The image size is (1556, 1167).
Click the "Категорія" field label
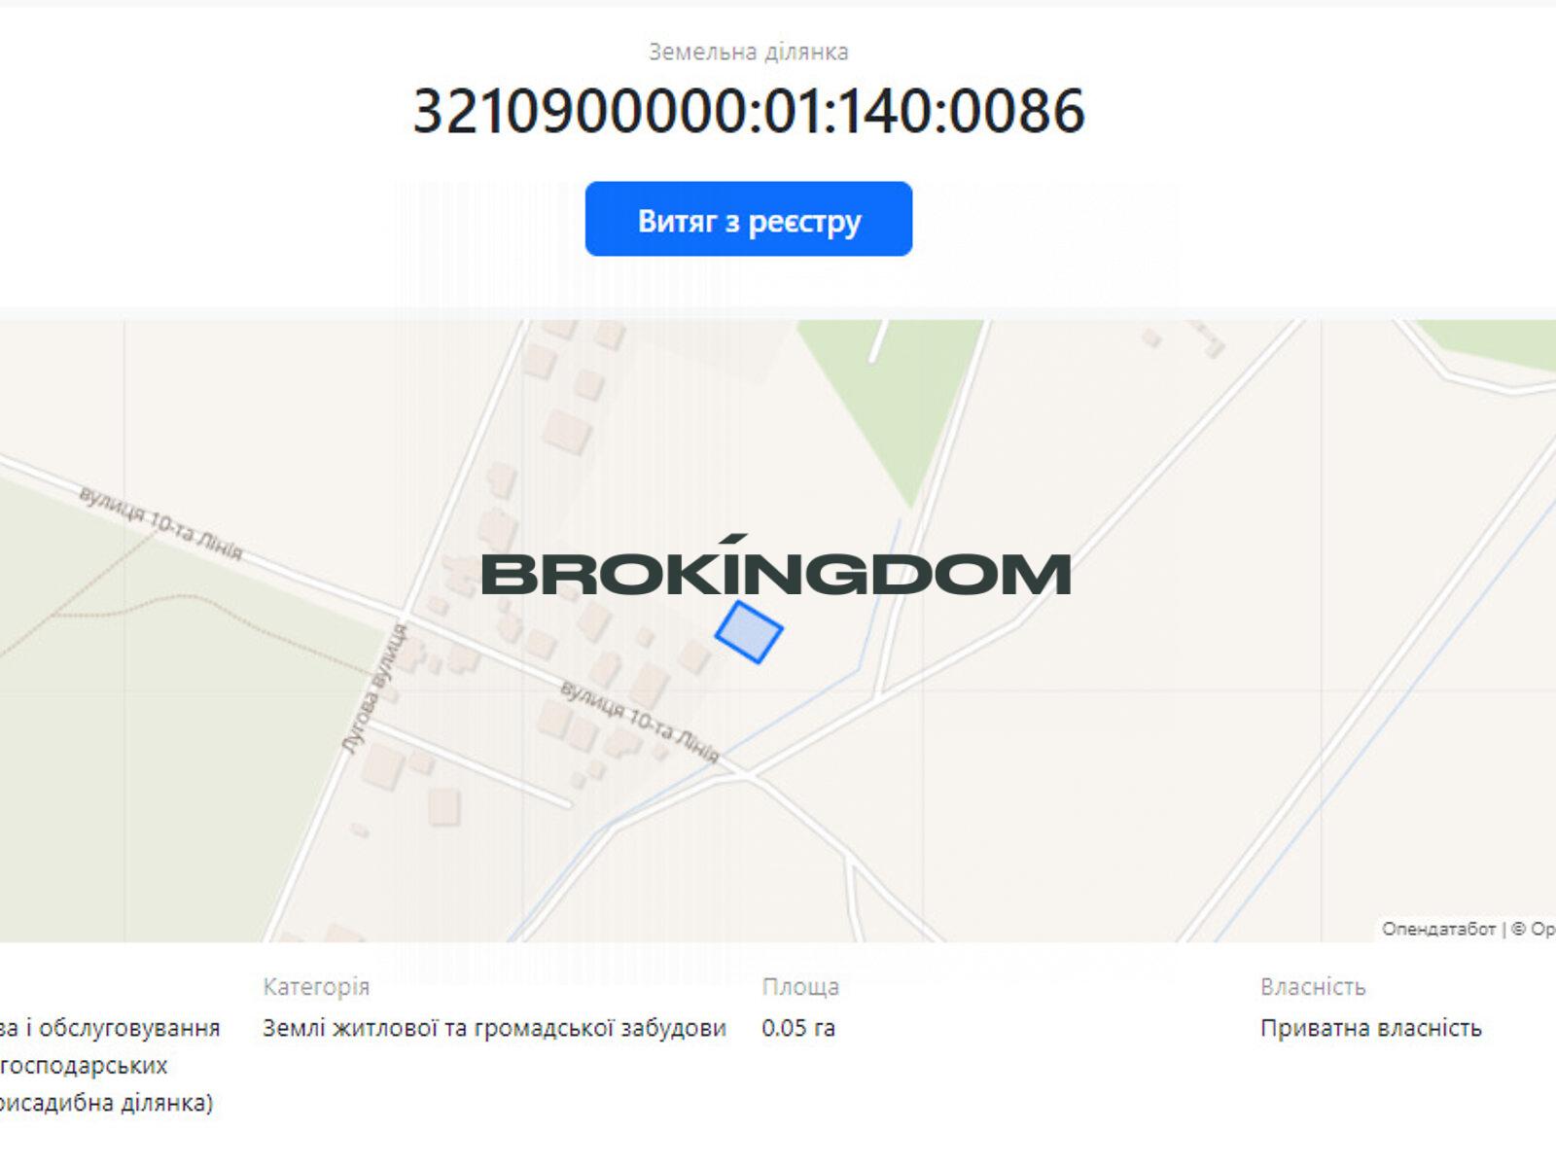(316, 987)
